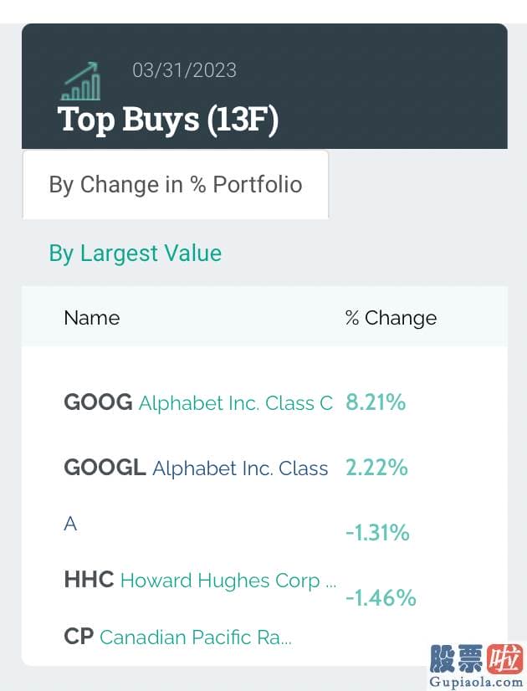Viewport: 527px width, 691px height.
Task: Open Alphabet Inc. Class C company link
Action: coord(236,403)
